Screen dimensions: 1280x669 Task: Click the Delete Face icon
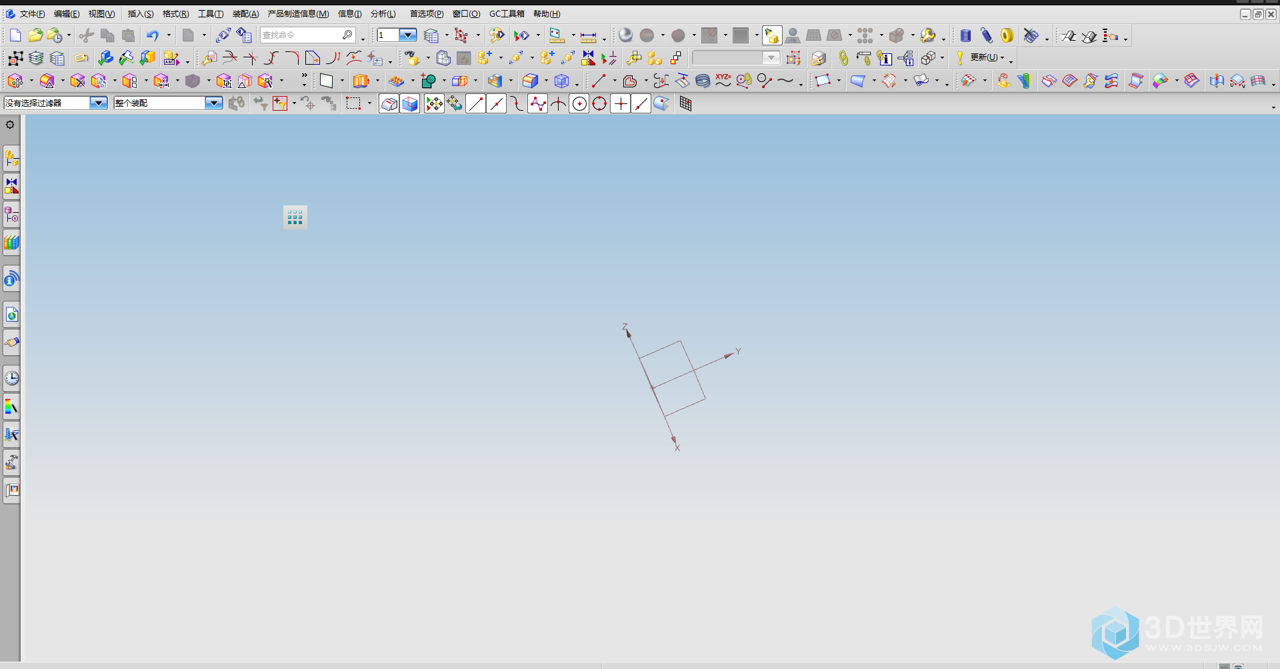pos(78,81)
